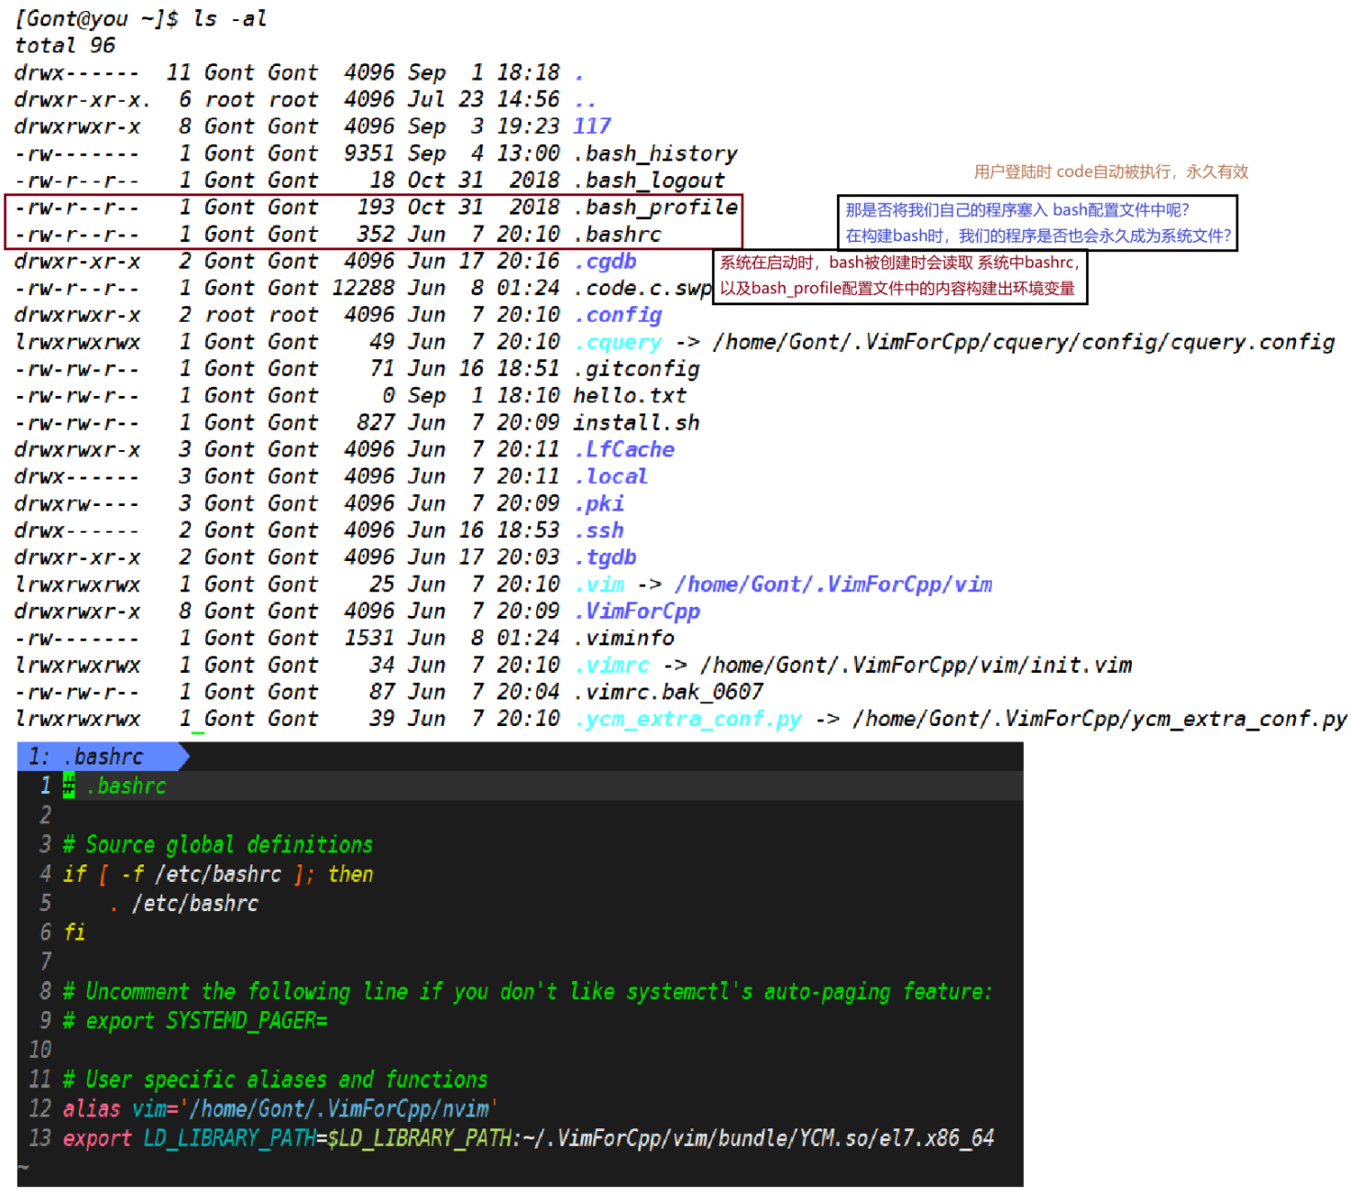Click the '. /etc/bashrc' line in vim

click(x=183, y=903)
